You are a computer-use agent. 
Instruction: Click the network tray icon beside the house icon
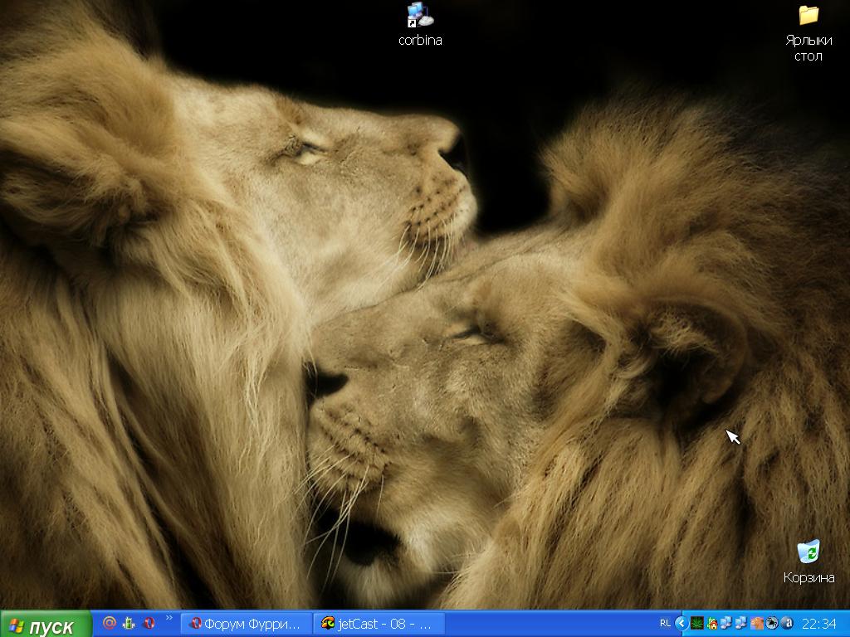(726, 623)
